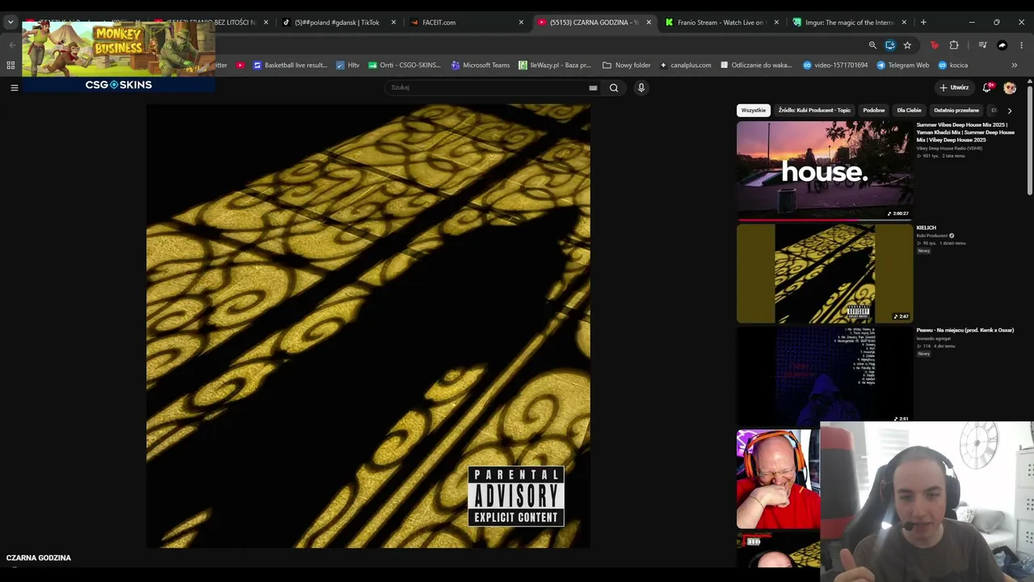Open the Peewu - Na miejscu title link
The width and height of the screenshot is (1034, 582).
tap(965, 331)
